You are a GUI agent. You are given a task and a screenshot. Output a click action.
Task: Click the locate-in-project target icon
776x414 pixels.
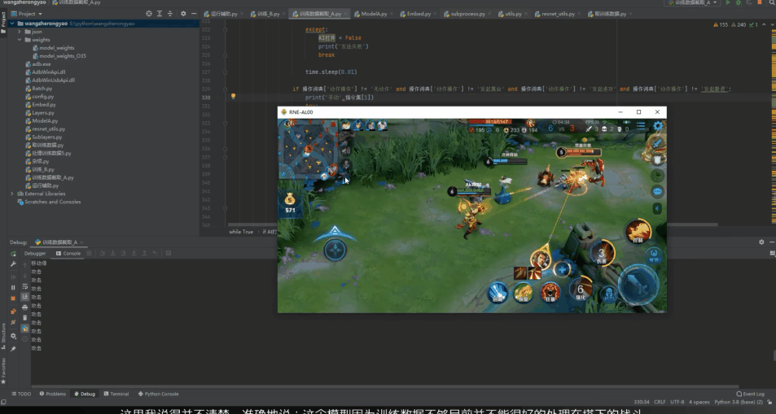point(148,14)
